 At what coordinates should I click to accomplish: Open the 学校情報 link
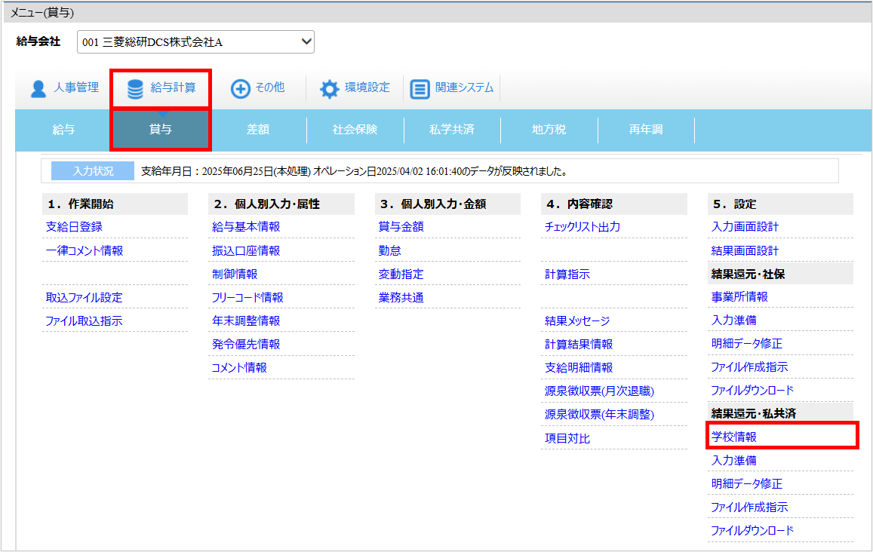(734, 437)
